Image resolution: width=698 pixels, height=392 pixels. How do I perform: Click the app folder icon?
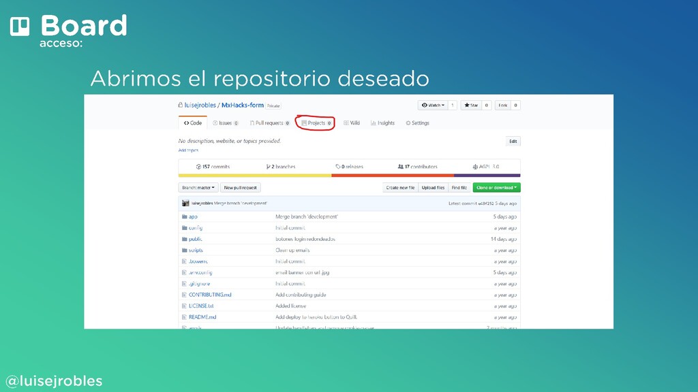(184, 217)
